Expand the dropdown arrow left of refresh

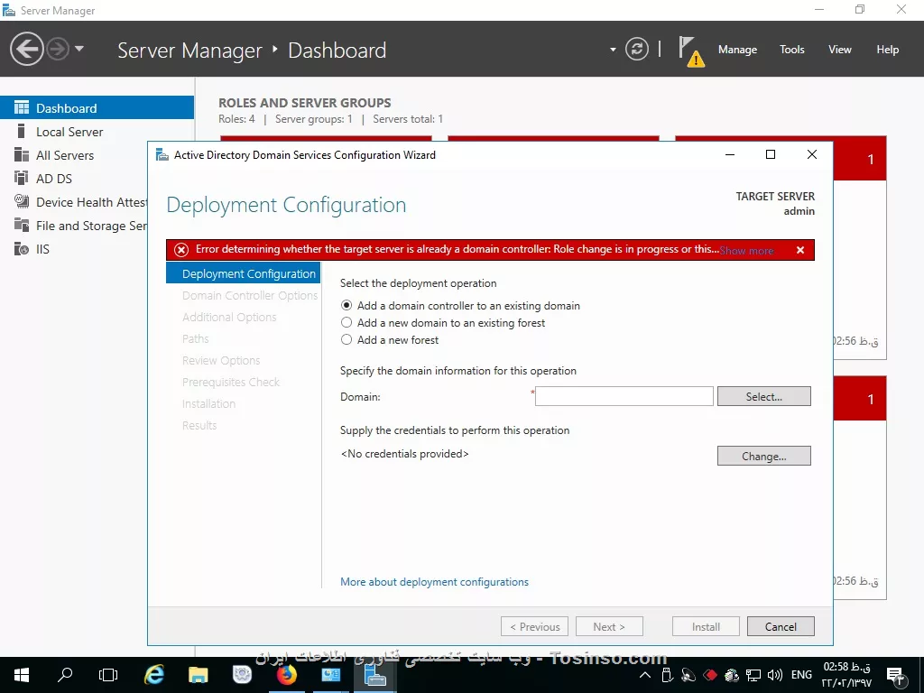pos(613,50)
